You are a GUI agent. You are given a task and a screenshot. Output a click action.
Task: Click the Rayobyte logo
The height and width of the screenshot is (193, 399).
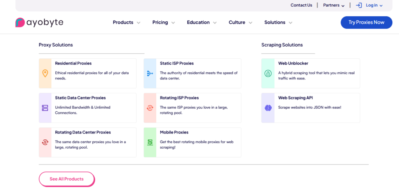point(39,23)
